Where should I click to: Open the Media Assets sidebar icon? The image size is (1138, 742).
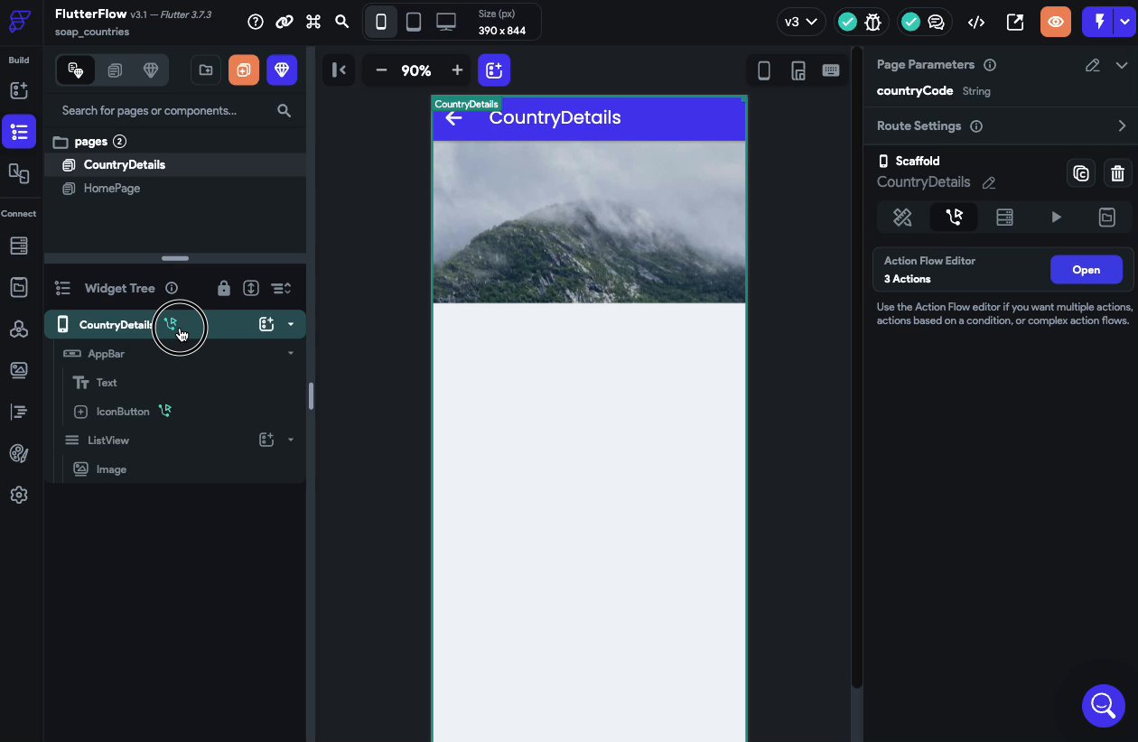pyautogui.click(x=19, y=370)
